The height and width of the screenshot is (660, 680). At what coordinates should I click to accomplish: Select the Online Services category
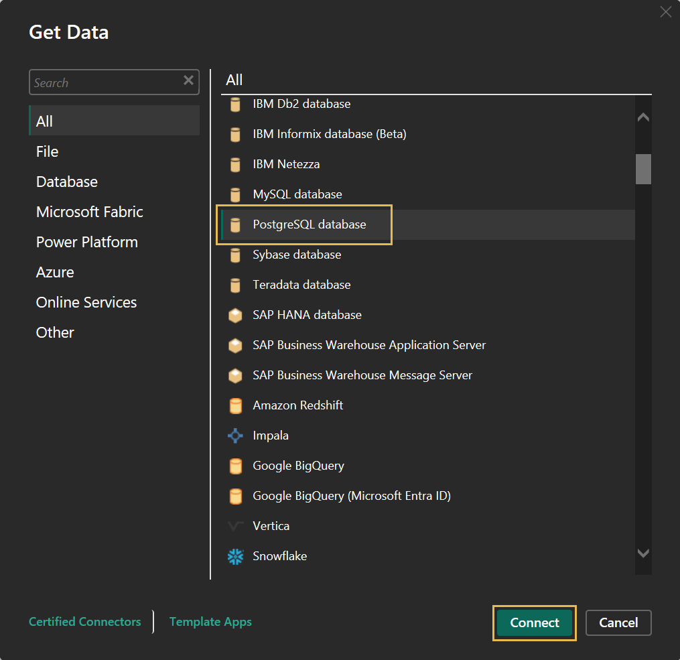pos(115,302)
